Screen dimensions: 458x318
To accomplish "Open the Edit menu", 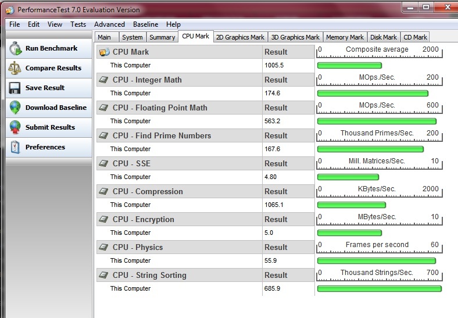I will pyautogui.click(x=34, y=24).
